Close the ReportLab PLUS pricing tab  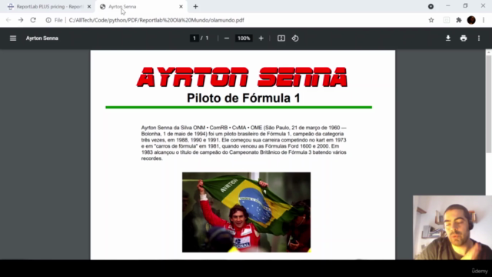[x=89, y=7]
